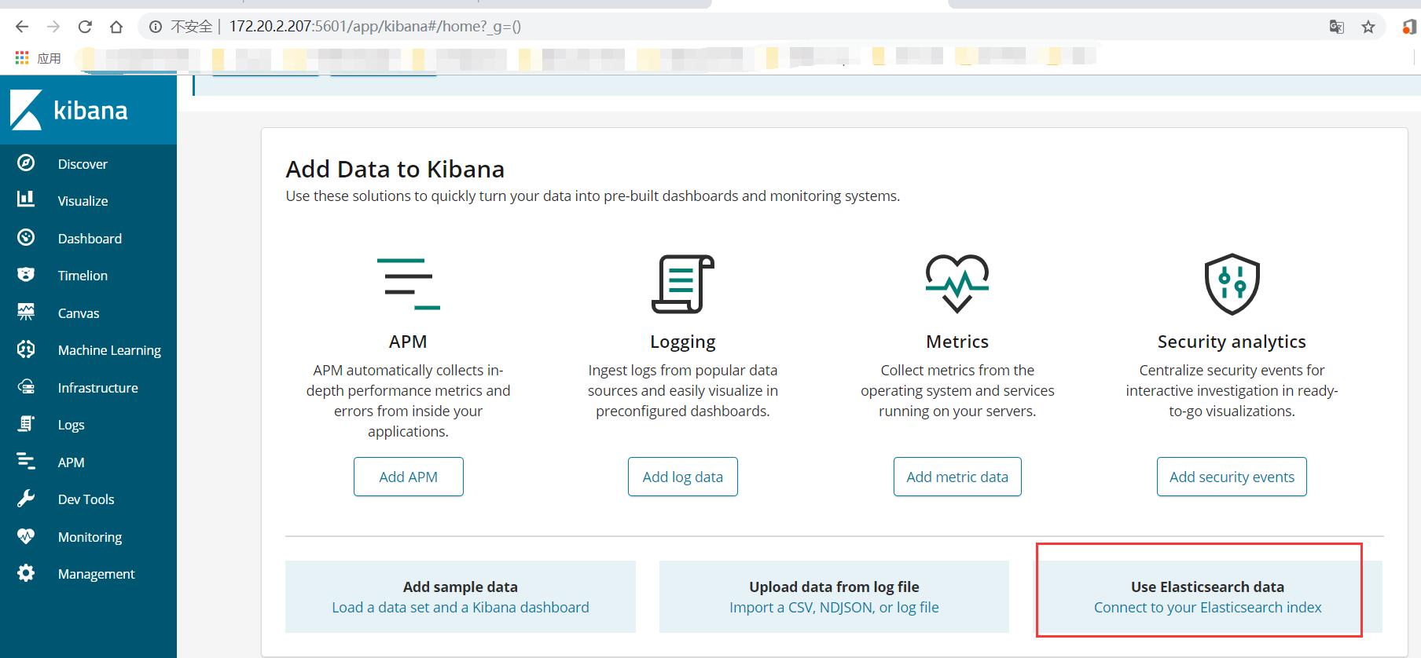Image resolution: width=1421 pixels, height=658 pixels.
Task: Open Dev Tools in the sidebar
Action: point(86,499)
